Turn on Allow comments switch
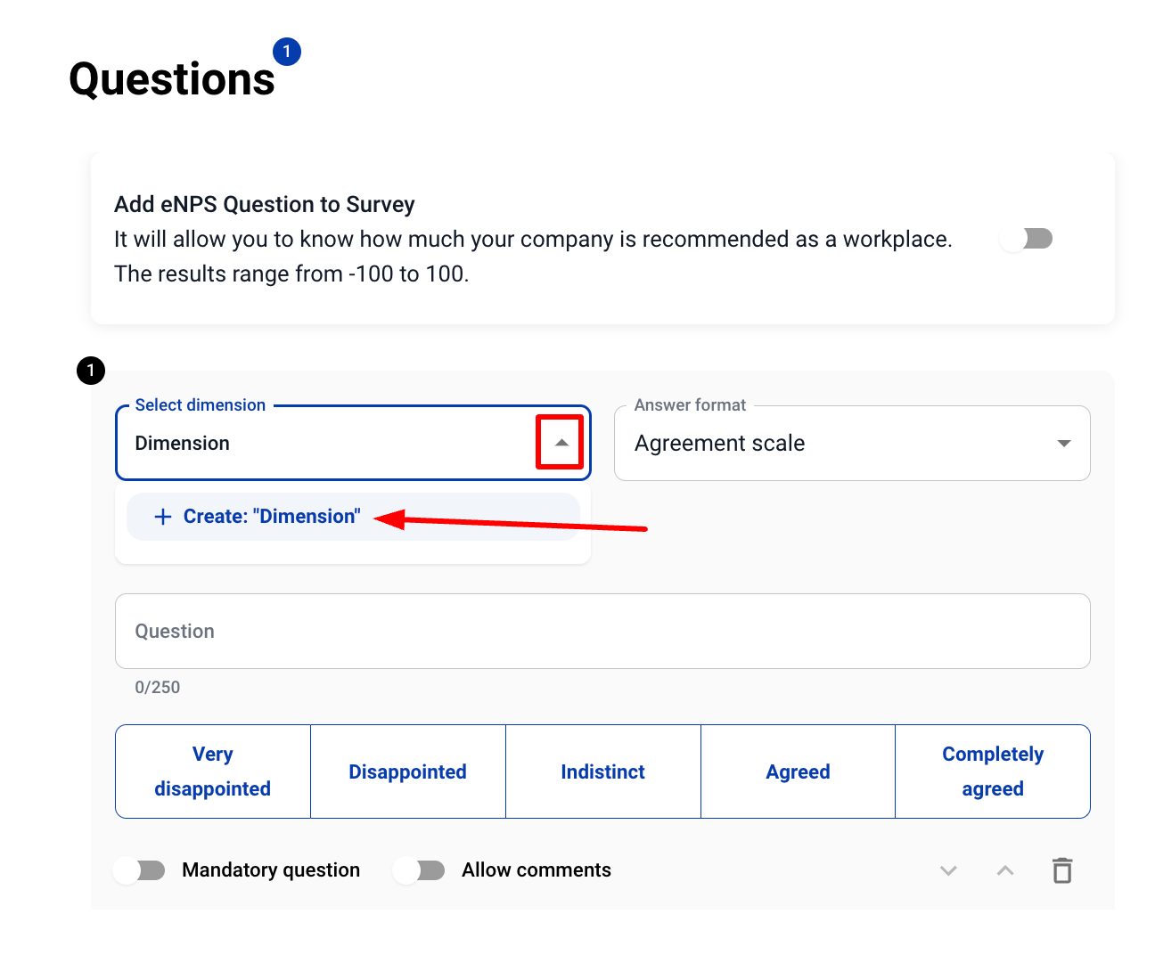This screenshot has width=1155, height=955. point(420,870)
